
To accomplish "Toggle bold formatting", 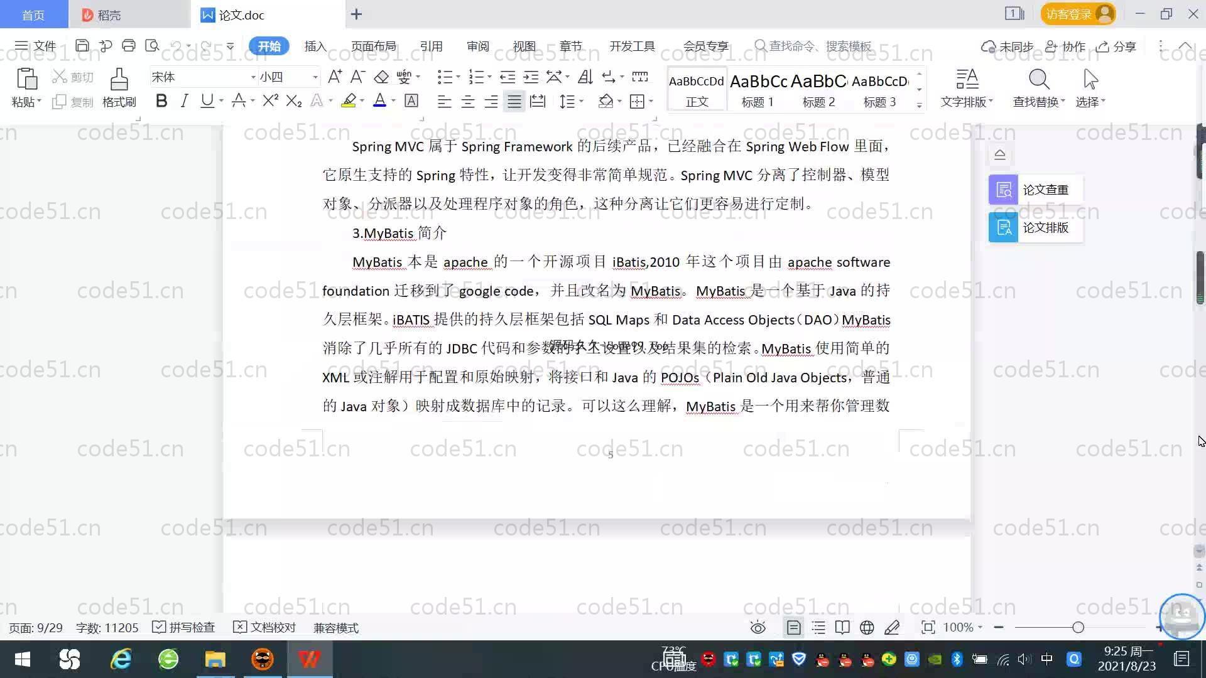I will (x=161, y=100).
